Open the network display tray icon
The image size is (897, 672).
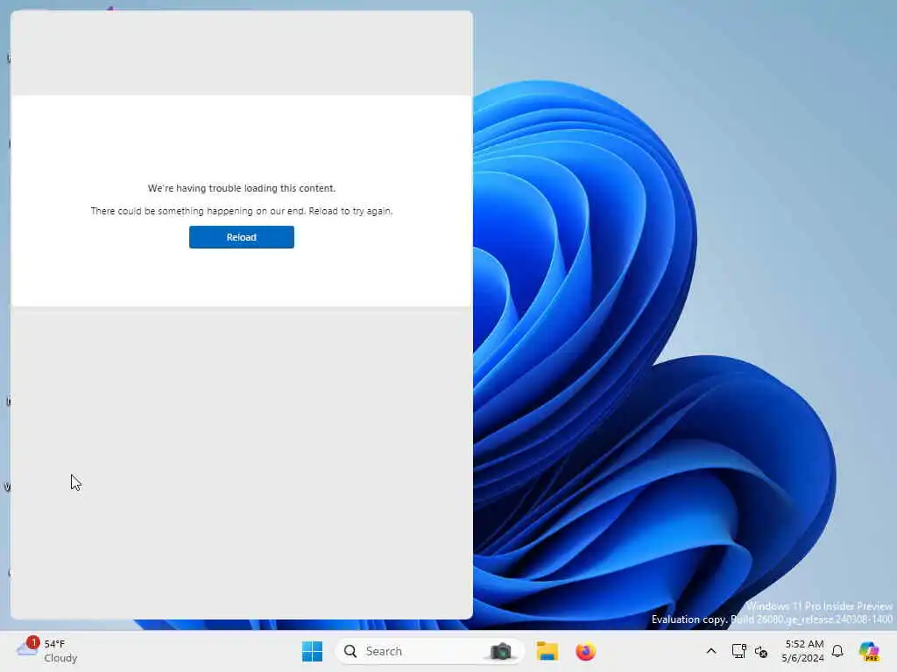tap(738, 651)
